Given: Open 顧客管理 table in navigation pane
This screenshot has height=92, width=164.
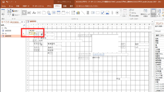Looking at the screenshot, I should tap(8, 31).
